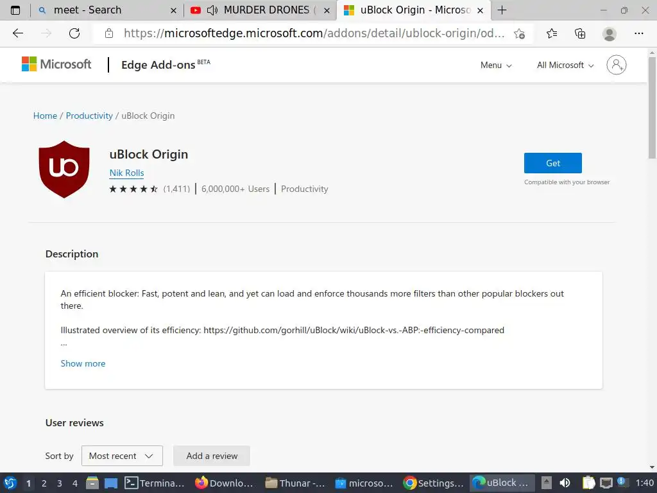Image resolution: width=657 pixels, height=493 pixels.
Task: Switch to workspace 3
Action: coord(60,483)
